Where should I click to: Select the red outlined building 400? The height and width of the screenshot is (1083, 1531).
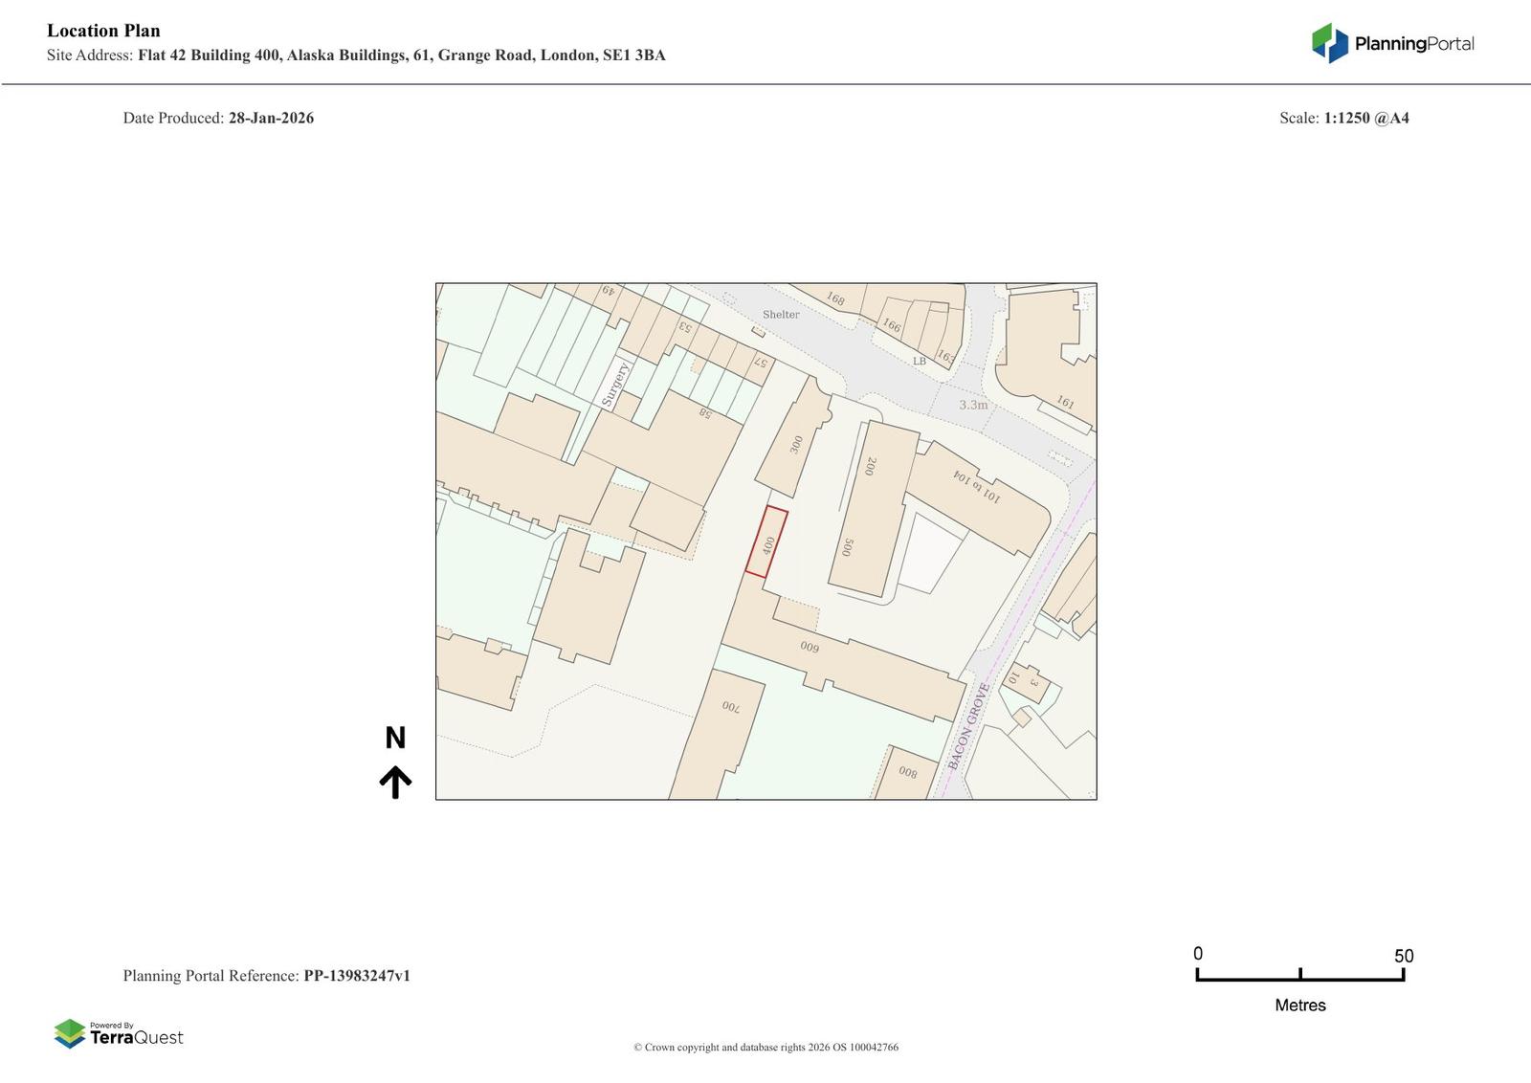[766, 543]
